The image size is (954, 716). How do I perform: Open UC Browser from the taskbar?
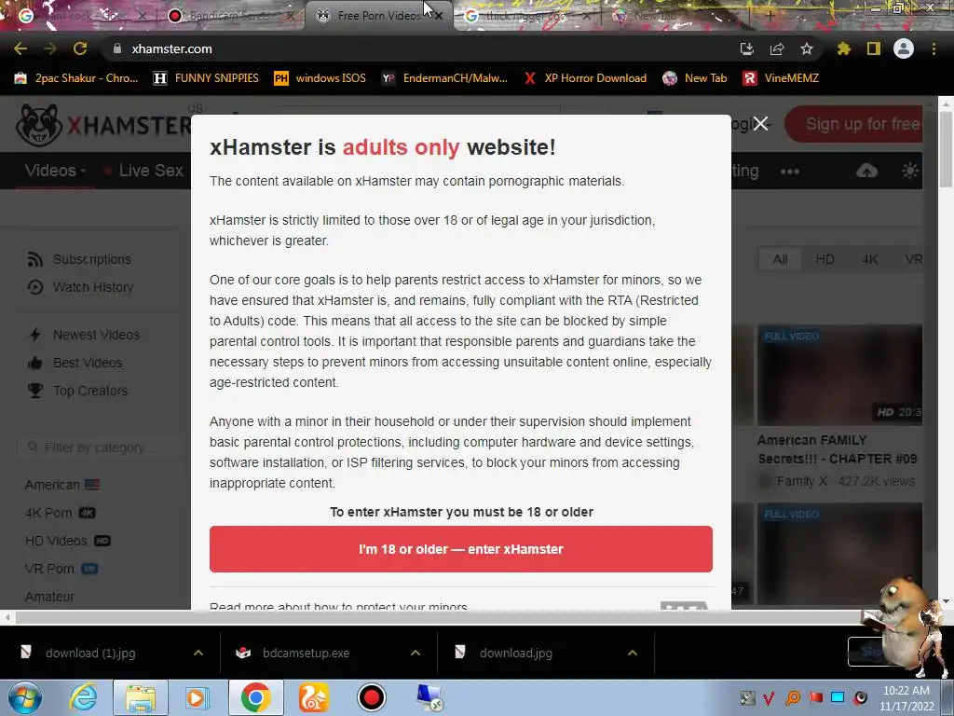(314, 697)
